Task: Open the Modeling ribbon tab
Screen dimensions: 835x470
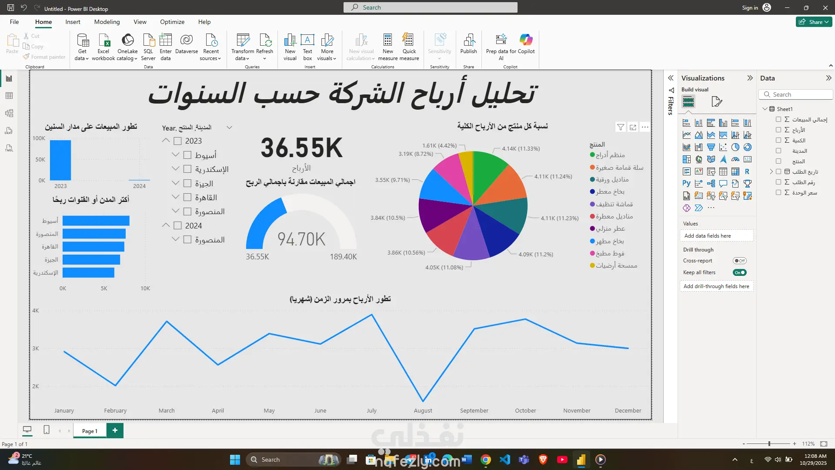Action: point(107,22)
